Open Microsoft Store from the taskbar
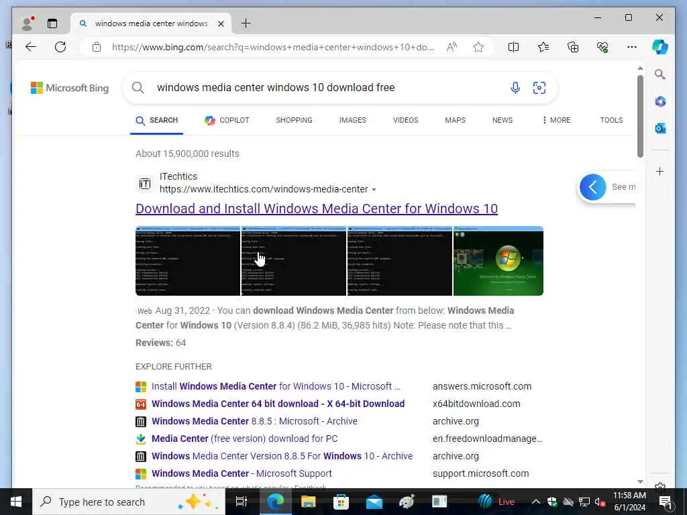Screen dimensions: 687x515 point(341,502)
